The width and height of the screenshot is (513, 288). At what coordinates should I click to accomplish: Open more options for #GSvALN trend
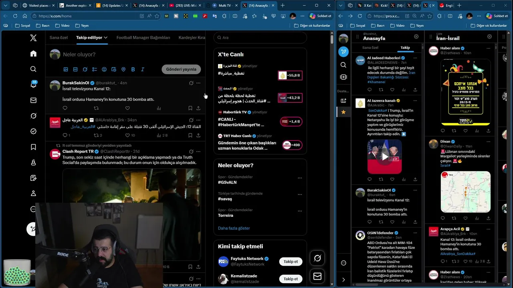(300, 178)
